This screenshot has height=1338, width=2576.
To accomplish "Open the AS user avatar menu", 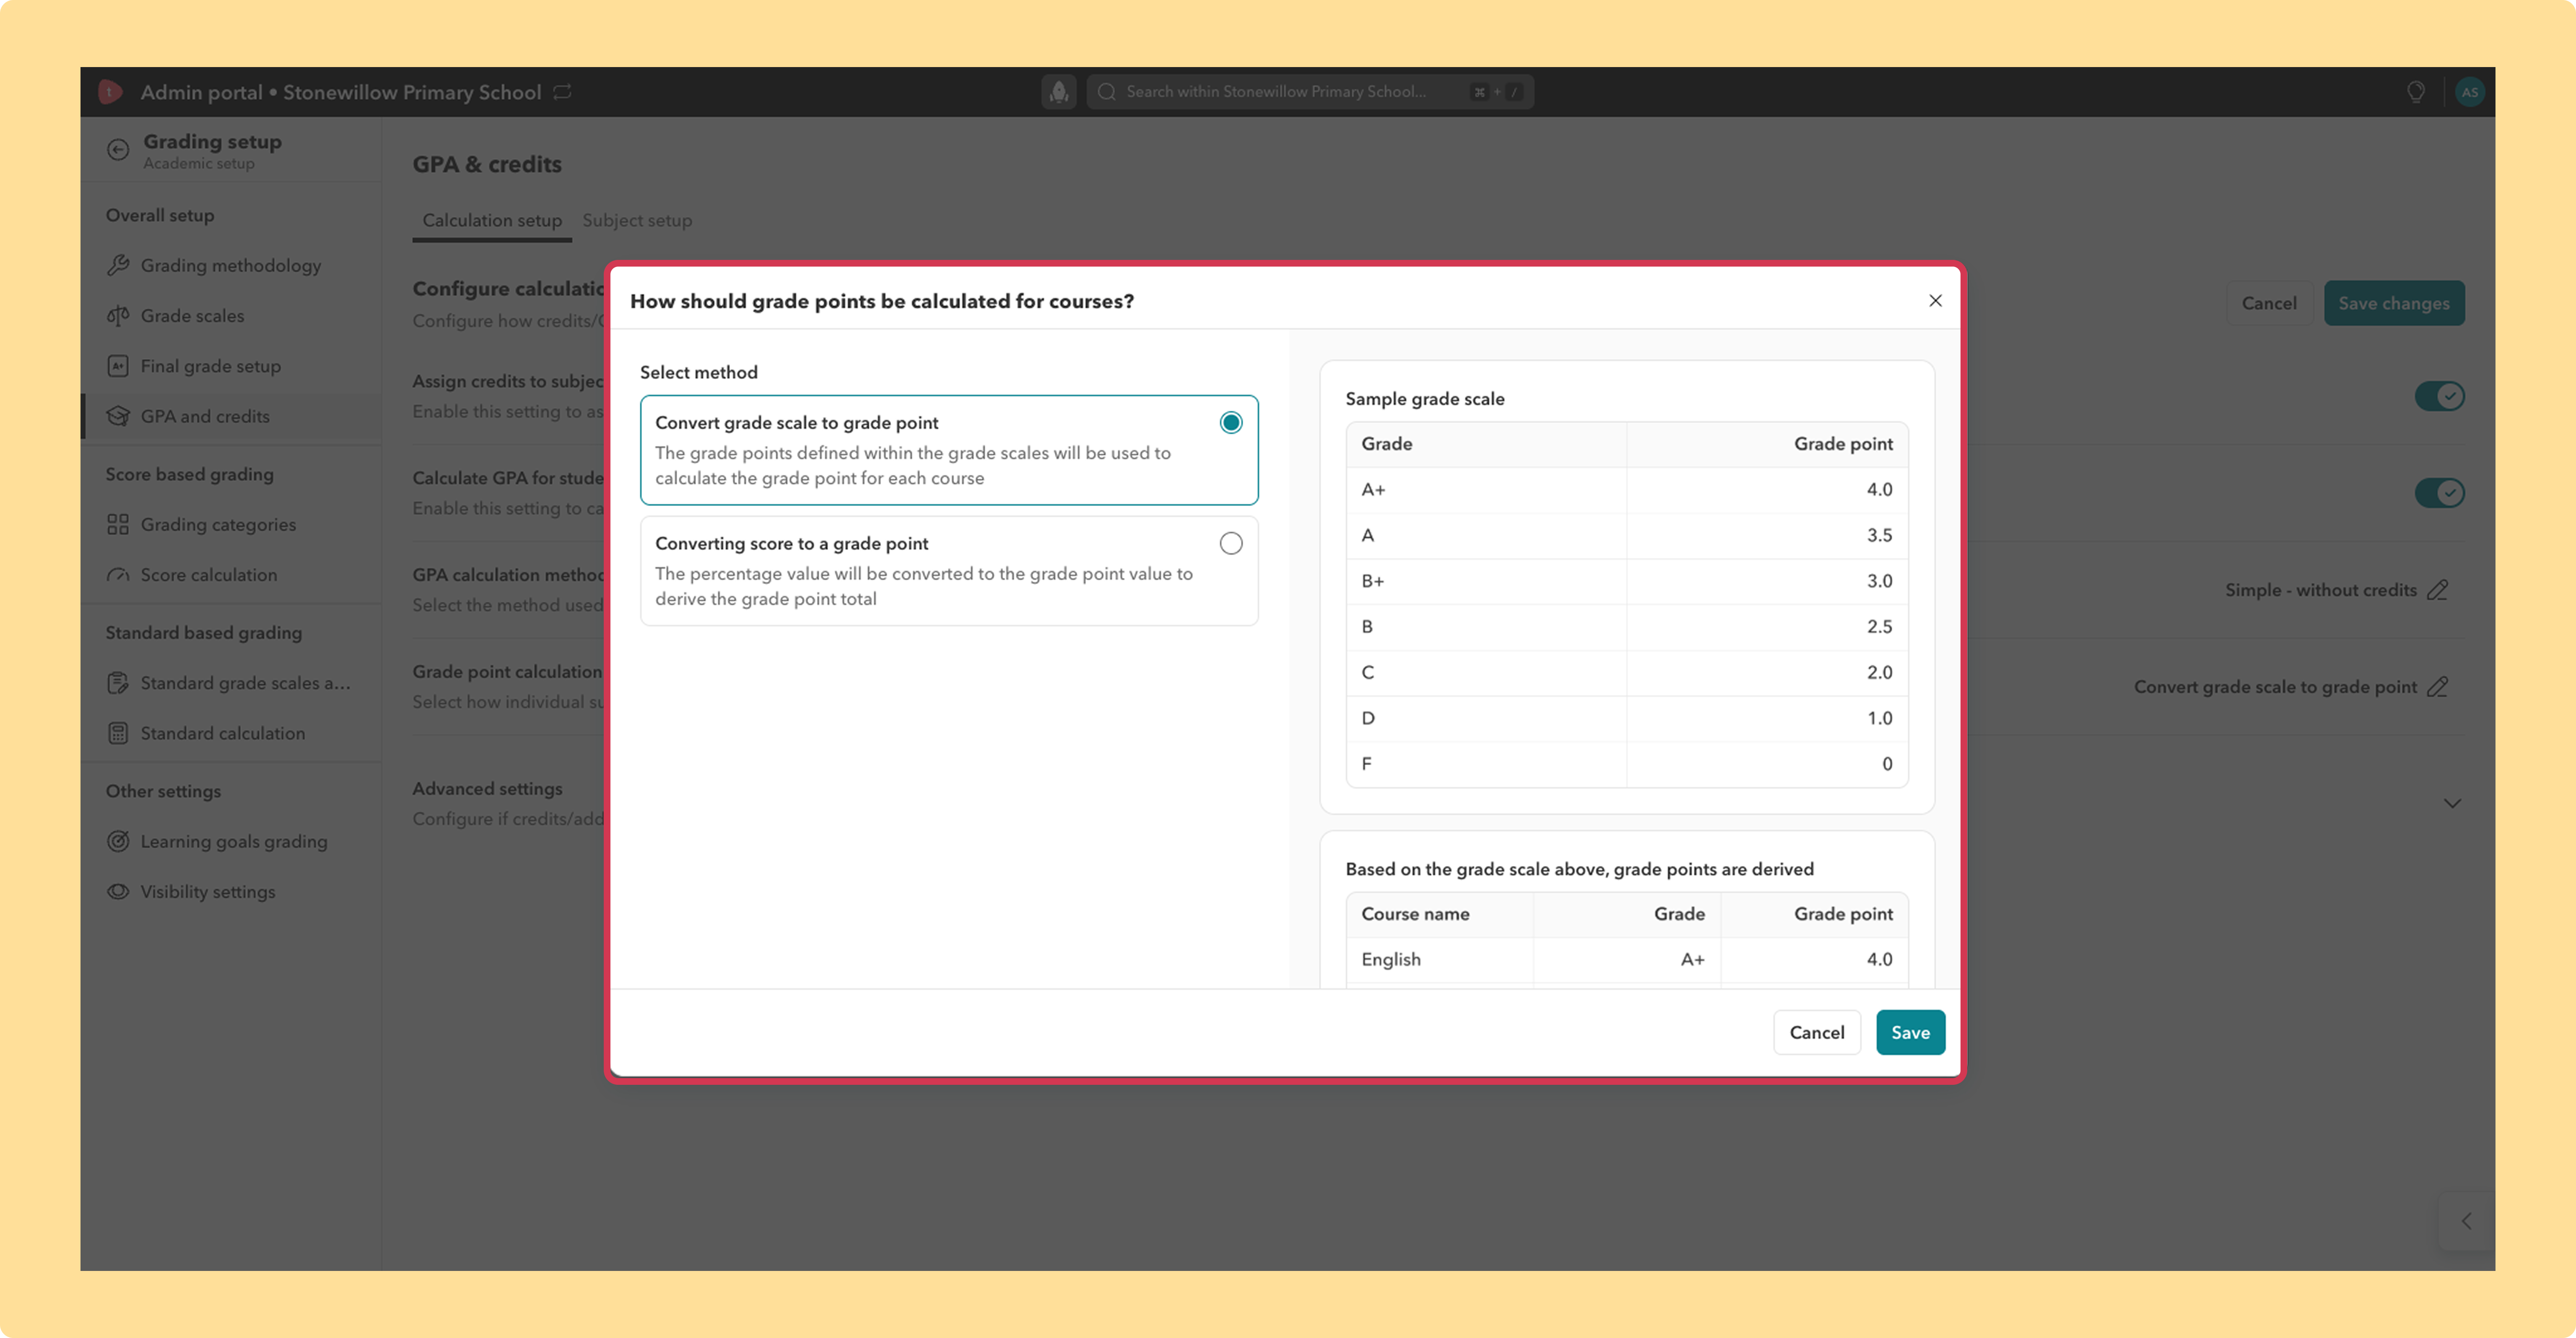I will (2470, 92).
